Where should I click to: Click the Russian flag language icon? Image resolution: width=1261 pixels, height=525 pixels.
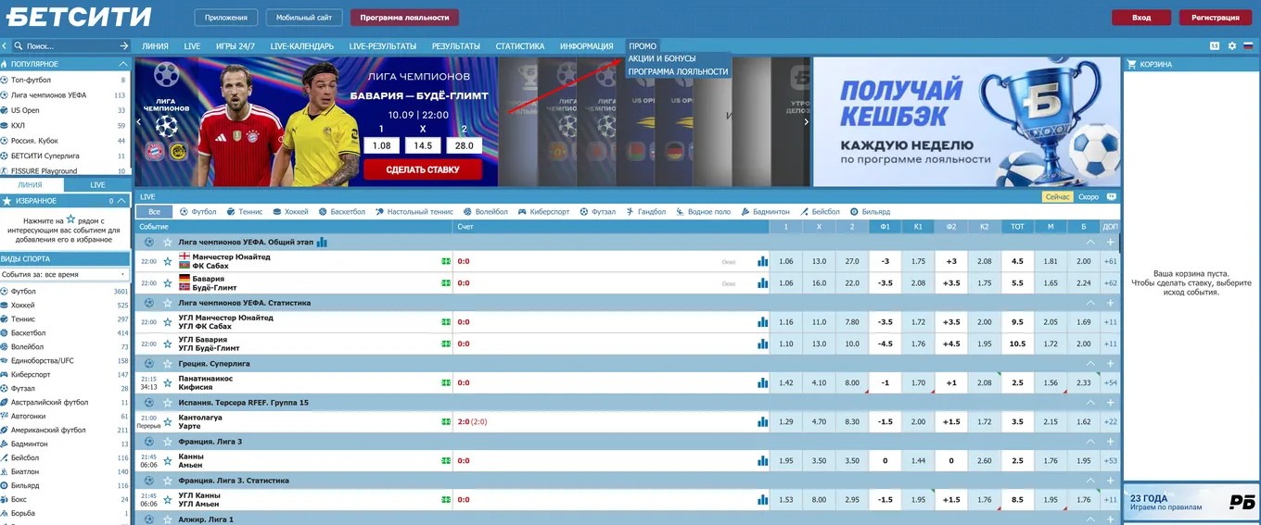click(1247, 45)
